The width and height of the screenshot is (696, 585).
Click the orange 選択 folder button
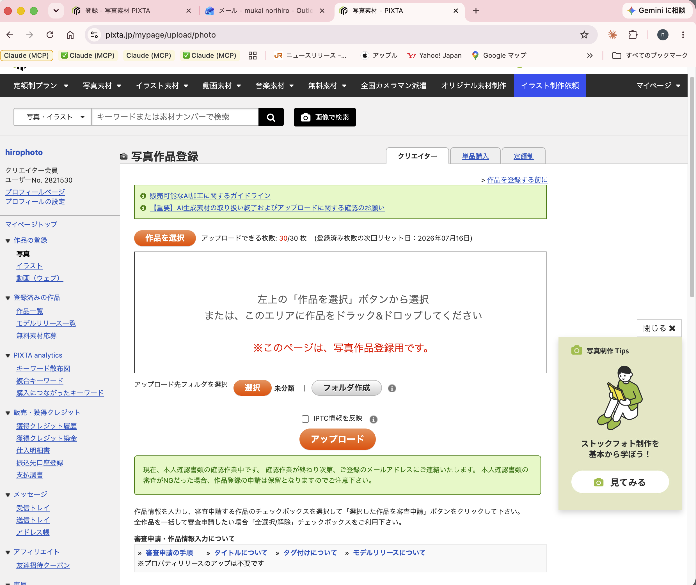point(252,388)
